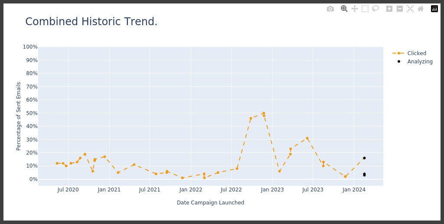This screenshot has height=224, width=444.
Task: Choose the Box Select tool
Action: click(x=365, y=9)
